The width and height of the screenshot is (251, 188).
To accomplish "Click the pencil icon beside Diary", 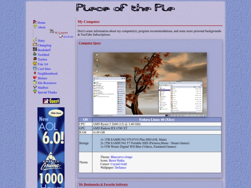I will click(x=35, y=40).
